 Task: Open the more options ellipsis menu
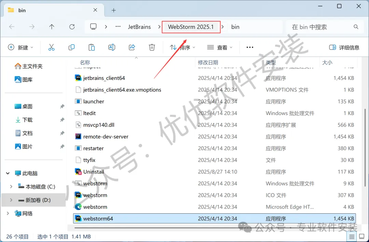250,47
